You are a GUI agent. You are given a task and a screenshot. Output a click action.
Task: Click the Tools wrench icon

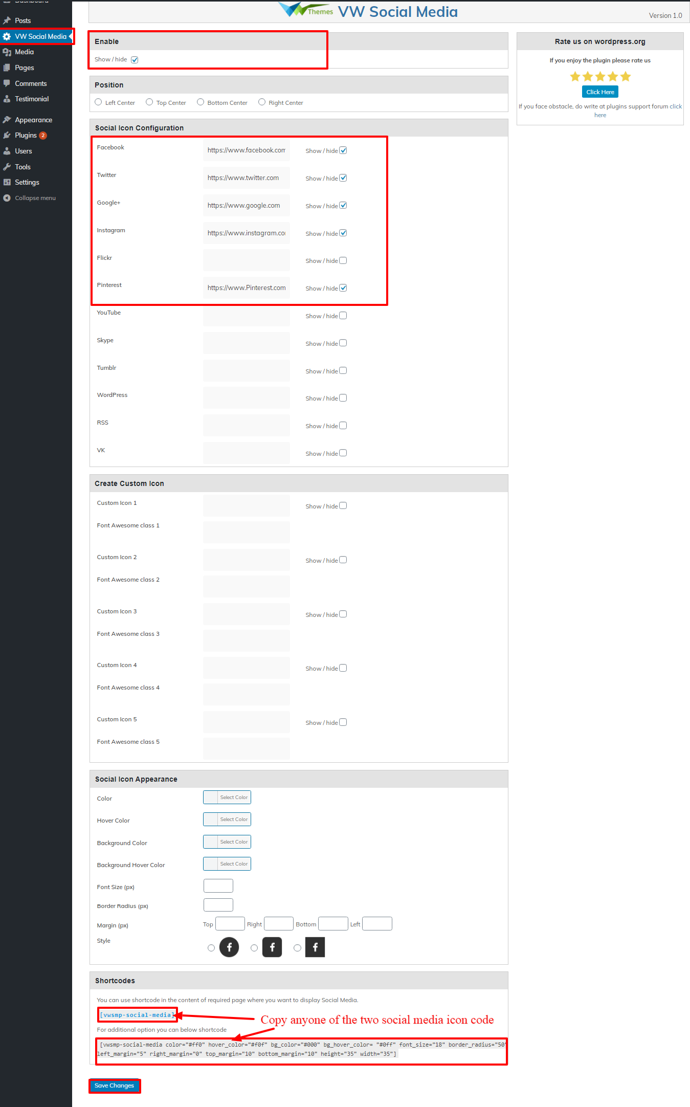pyautogui.click(x=7, y=167)
